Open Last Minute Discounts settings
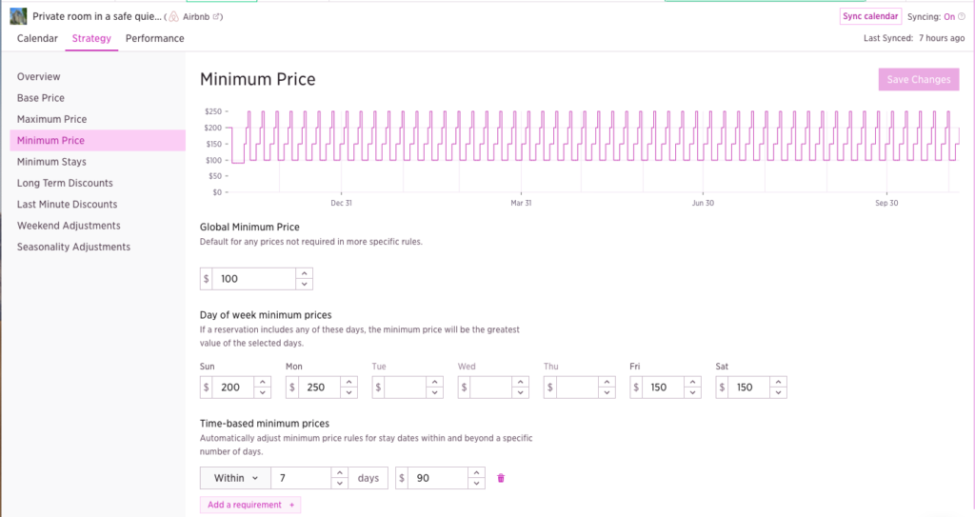 tap(67, 205)
